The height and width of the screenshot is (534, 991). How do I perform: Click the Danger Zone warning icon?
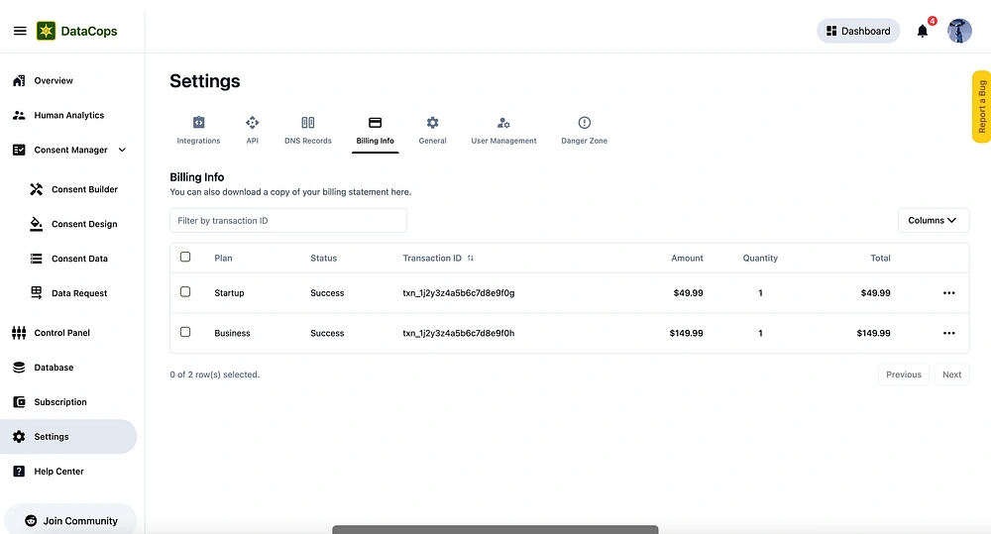(584, 122)
